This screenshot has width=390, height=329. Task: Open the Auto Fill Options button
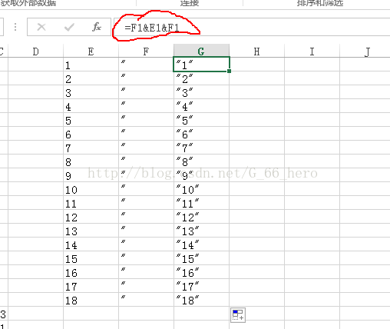coord(238,315)
